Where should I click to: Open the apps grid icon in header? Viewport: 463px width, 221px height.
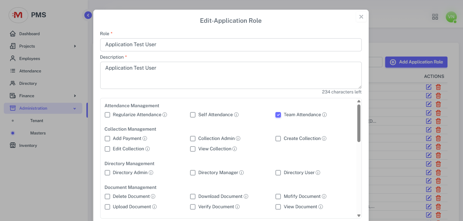(435, 17)
